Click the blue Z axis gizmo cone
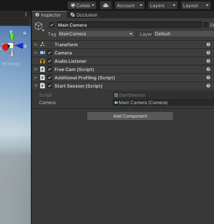Screen dimensions: 214x224 [19, 46]
